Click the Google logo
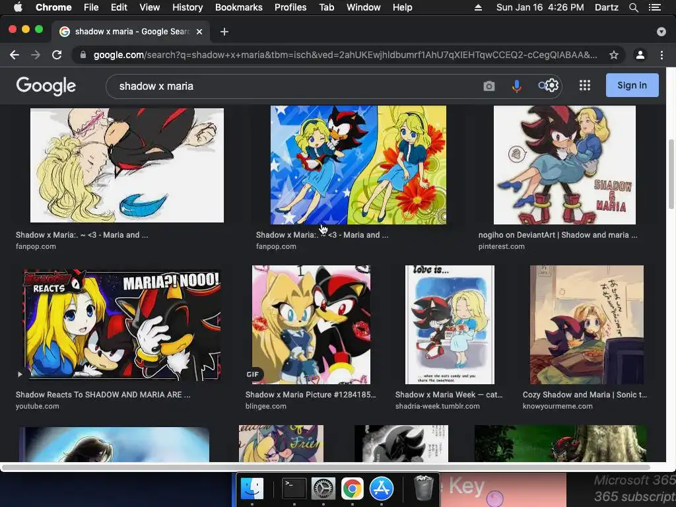The image size is (676, 507). pyautogui.click(x=46, y=86)
